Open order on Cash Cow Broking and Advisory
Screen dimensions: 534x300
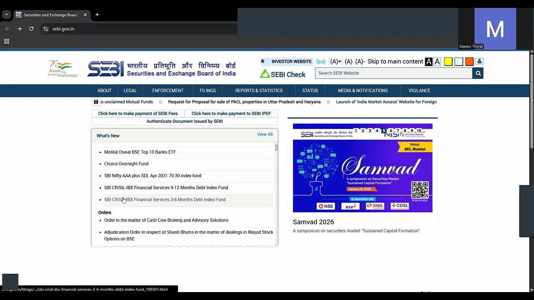tap(166, 220)
